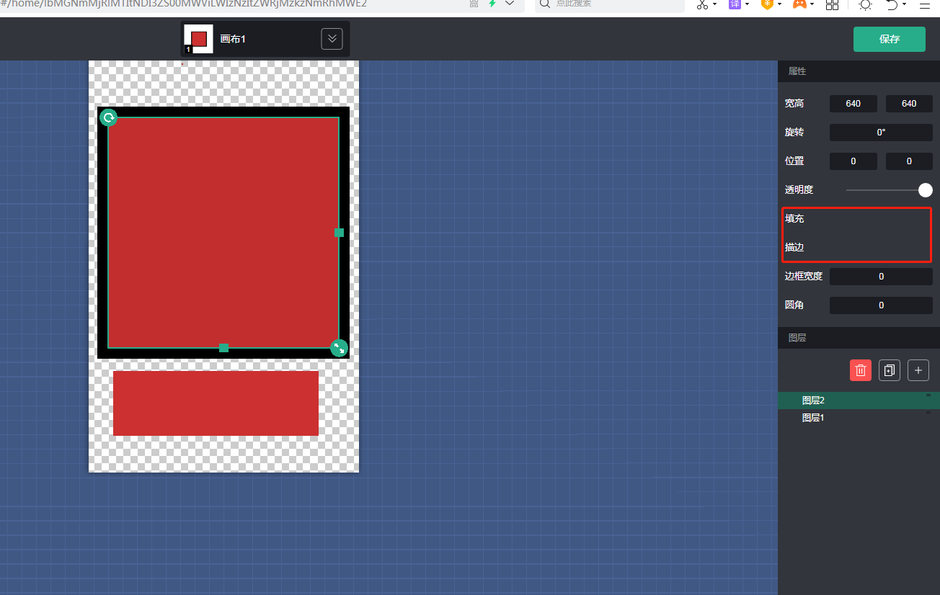Screen dimensions: 940x595
Task: Select the lower red rectangle on canvas
Action: click(x=216, y=403)
